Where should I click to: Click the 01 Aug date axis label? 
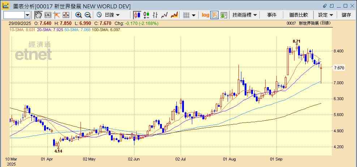tap(229, 159)
